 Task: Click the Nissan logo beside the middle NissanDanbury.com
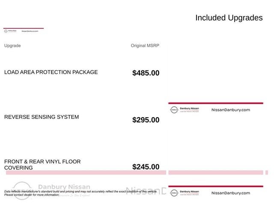(174, 110)
